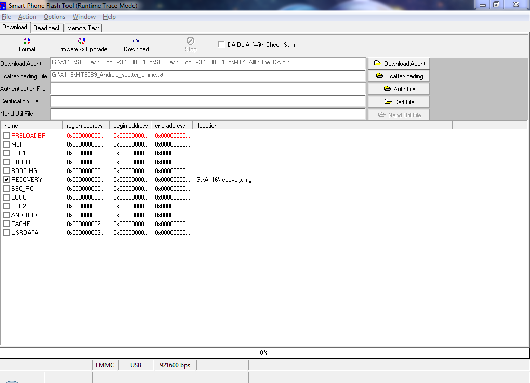Switch to the Read back tab
This screenshot has width=530, height=383.
coord(47,28)
